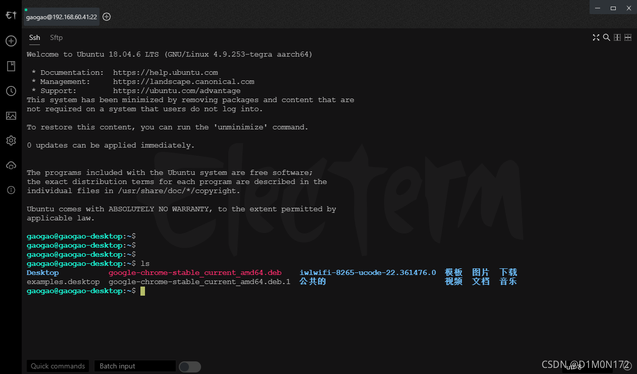The width and height of the screenshot is (637, 374).
Task: Click the 图片 directory name
Action: (481, 272)
